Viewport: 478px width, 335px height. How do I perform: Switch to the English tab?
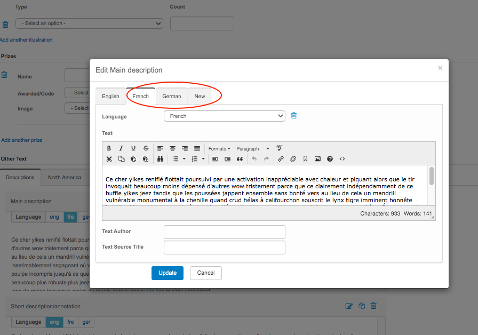(x=110, y=97)
